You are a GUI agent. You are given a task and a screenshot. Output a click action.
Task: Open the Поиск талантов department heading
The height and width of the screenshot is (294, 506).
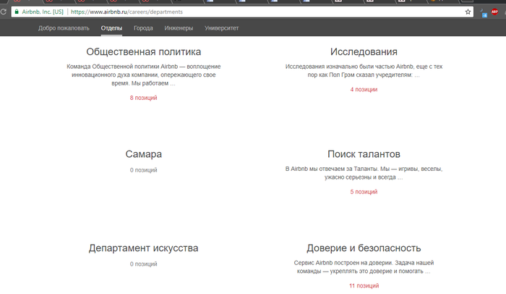tap(364, 155)
